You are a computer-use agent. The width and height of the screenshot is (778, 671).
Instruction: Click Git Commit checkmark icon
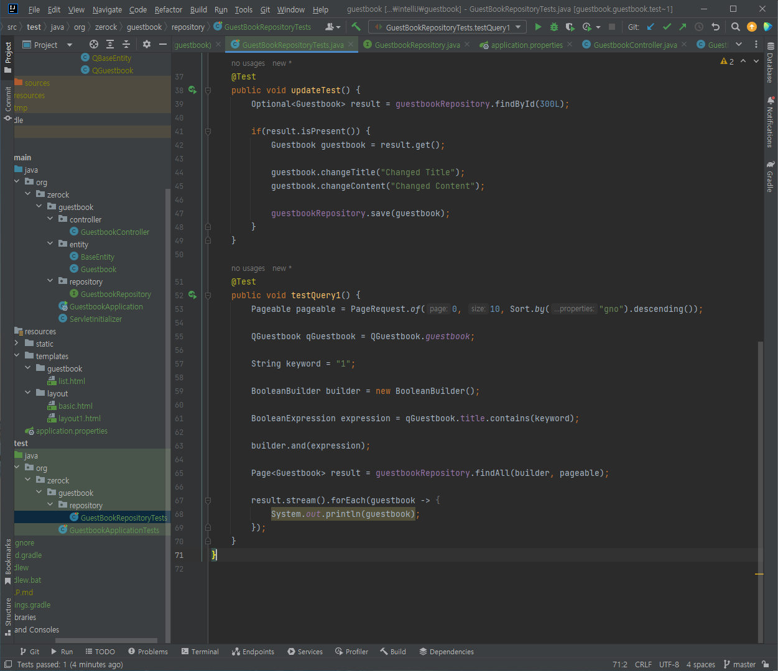click(x=667, y=27)
